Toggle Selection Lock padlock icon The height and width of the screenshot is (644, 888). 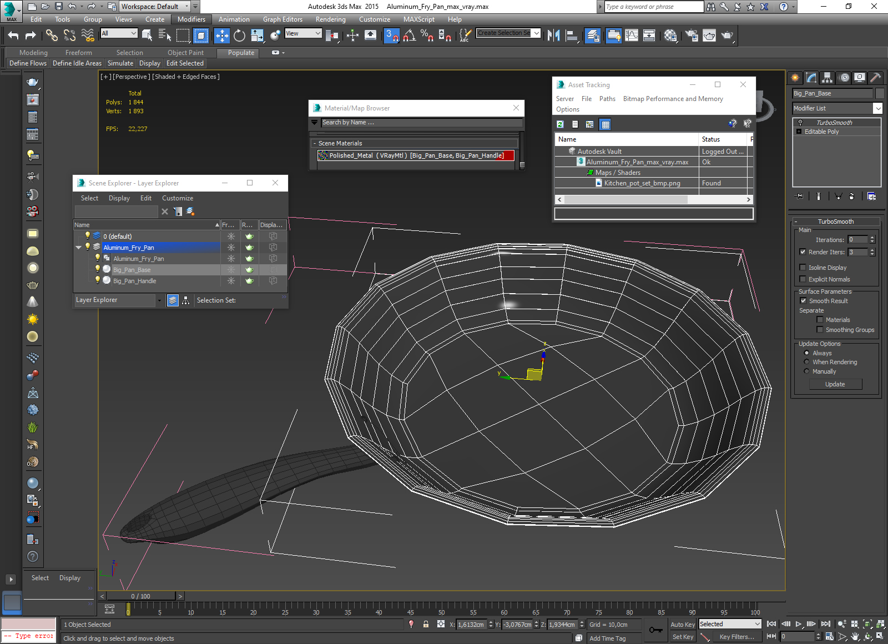(x=426, y=624)
